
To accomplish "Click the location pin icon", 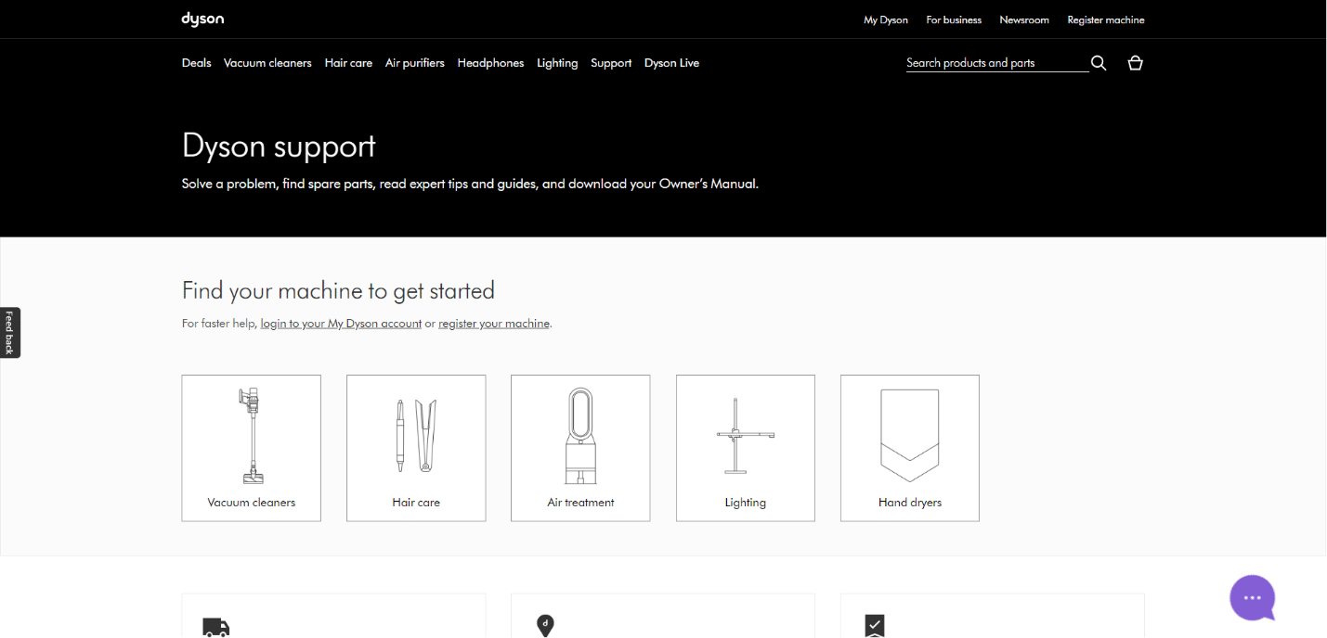I will click(545, 626).
